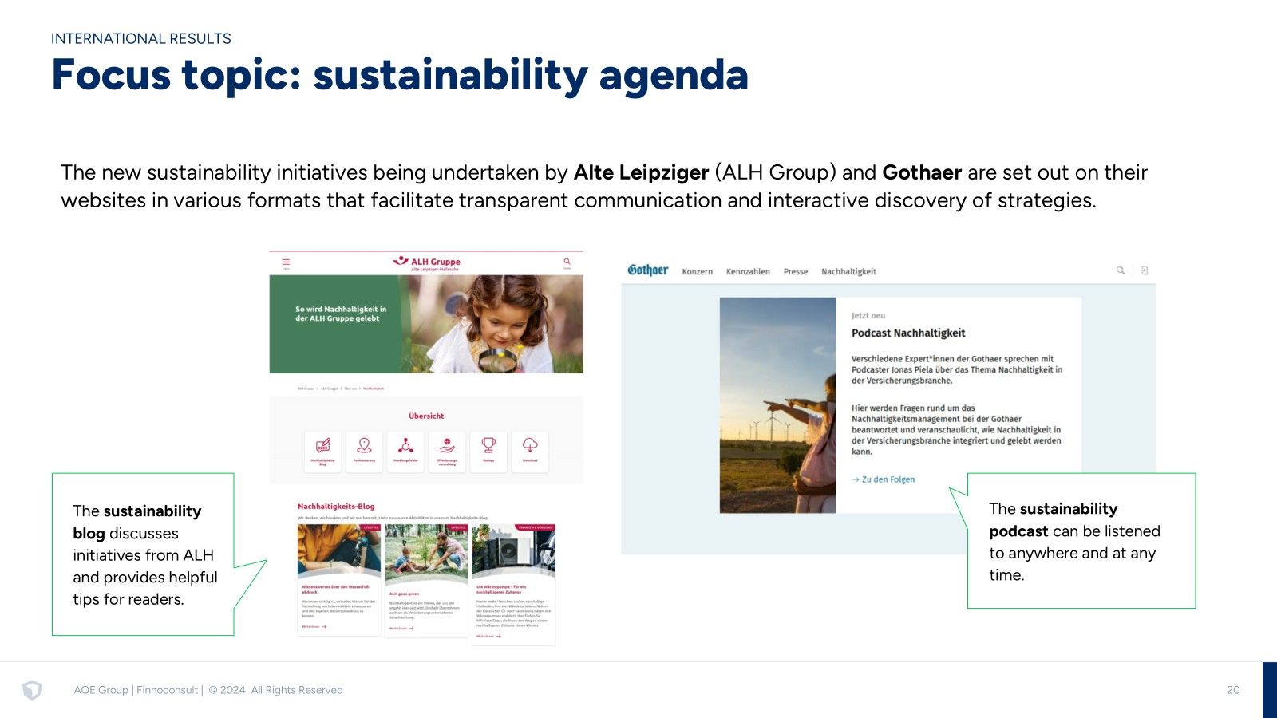Viewport: 1277px width, 718px height.
Task: Click the girl with magnifying glass hero image
Action: point(492,324)
